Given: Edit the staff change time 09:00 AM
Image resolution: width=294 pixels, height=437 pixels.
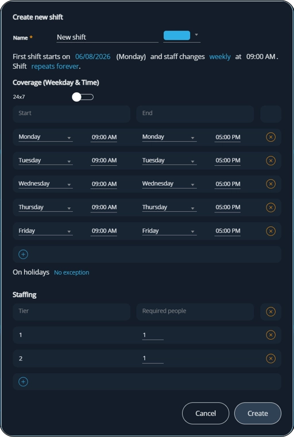Looking at the screenshot, I should pos(261,56).
